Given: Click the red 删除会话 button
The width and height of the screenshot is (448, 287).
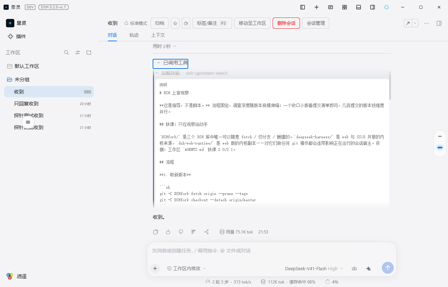Looking at the screenshot, I should [x=286, y=23].
